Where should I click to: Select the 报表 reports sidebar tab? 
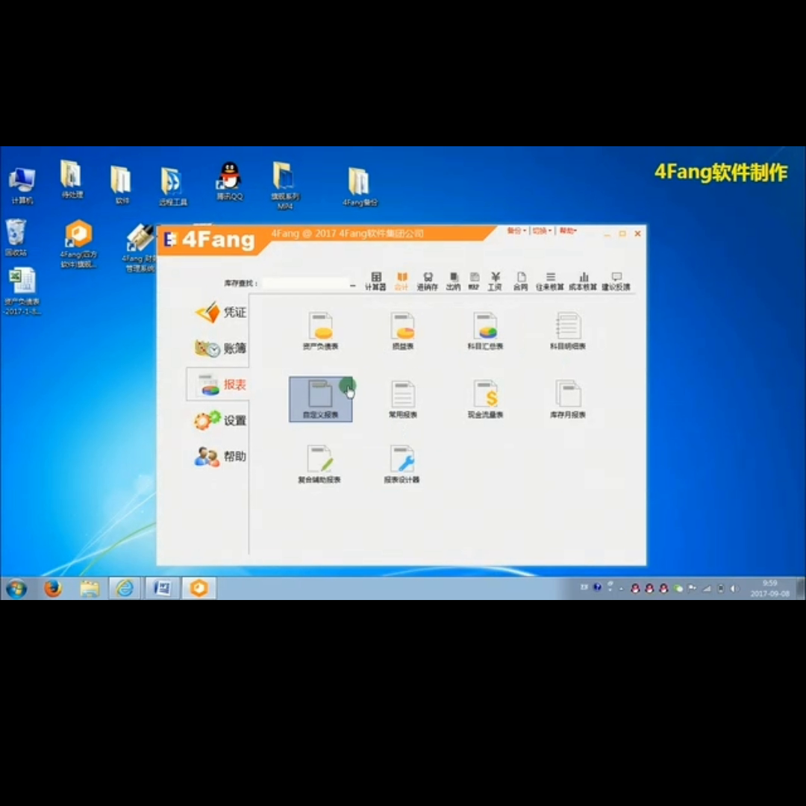click(x=218, y=384)
